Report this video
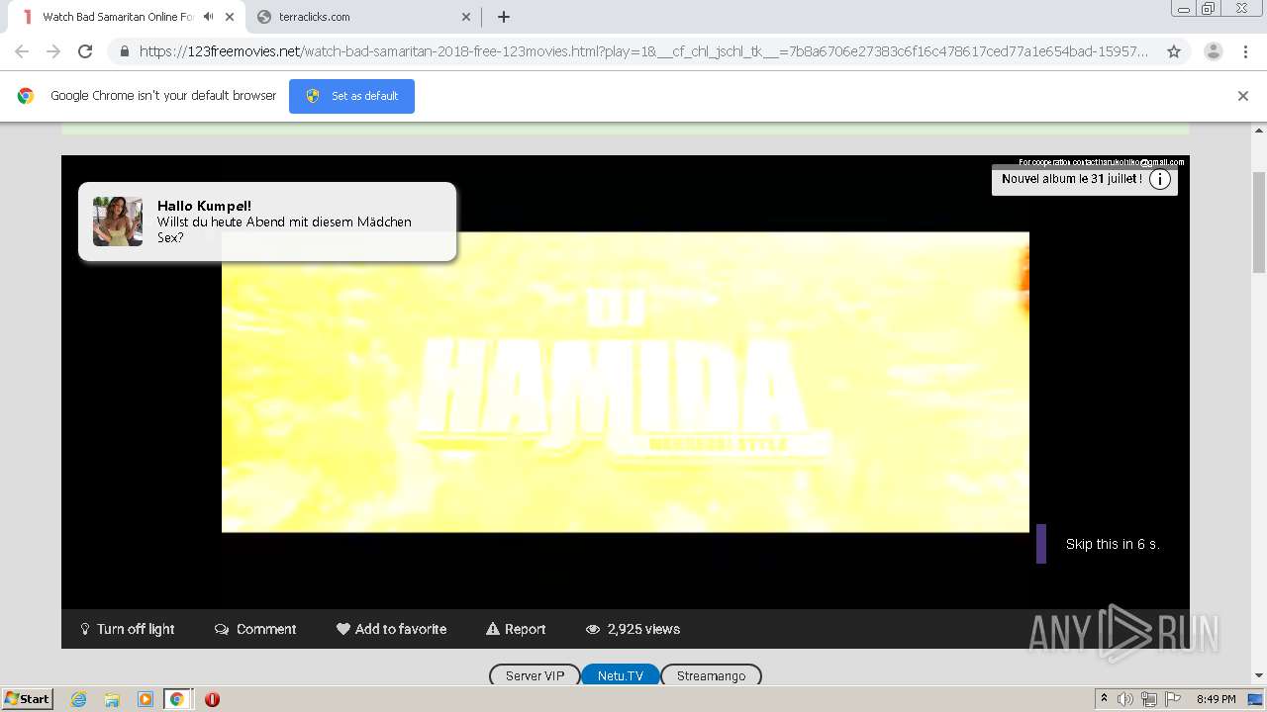The width and height of the screenshot is (1267, 712). pos(516,629)
